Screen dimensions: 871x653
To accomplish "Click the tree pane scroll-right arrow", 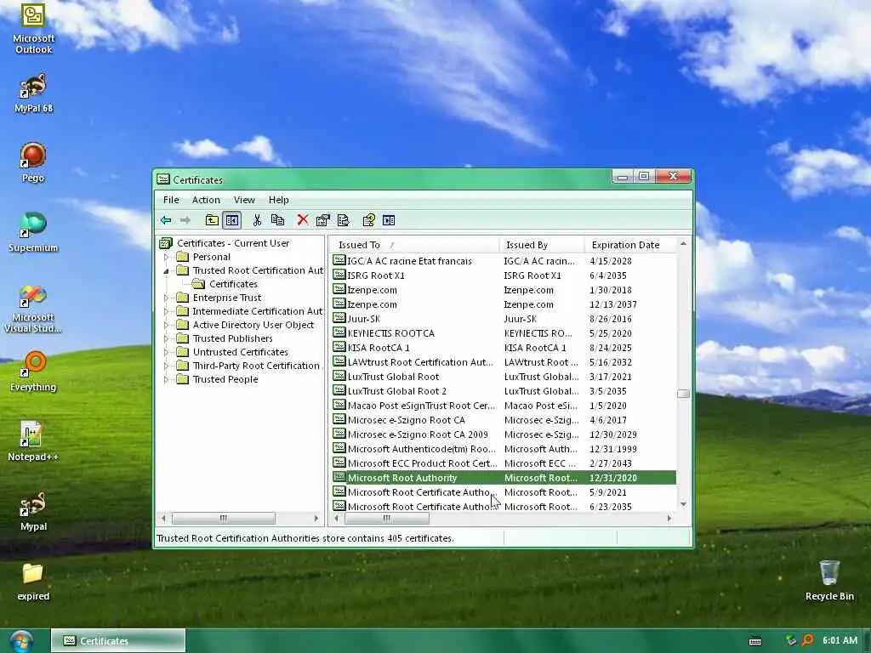I will click(x=316, y=518).
